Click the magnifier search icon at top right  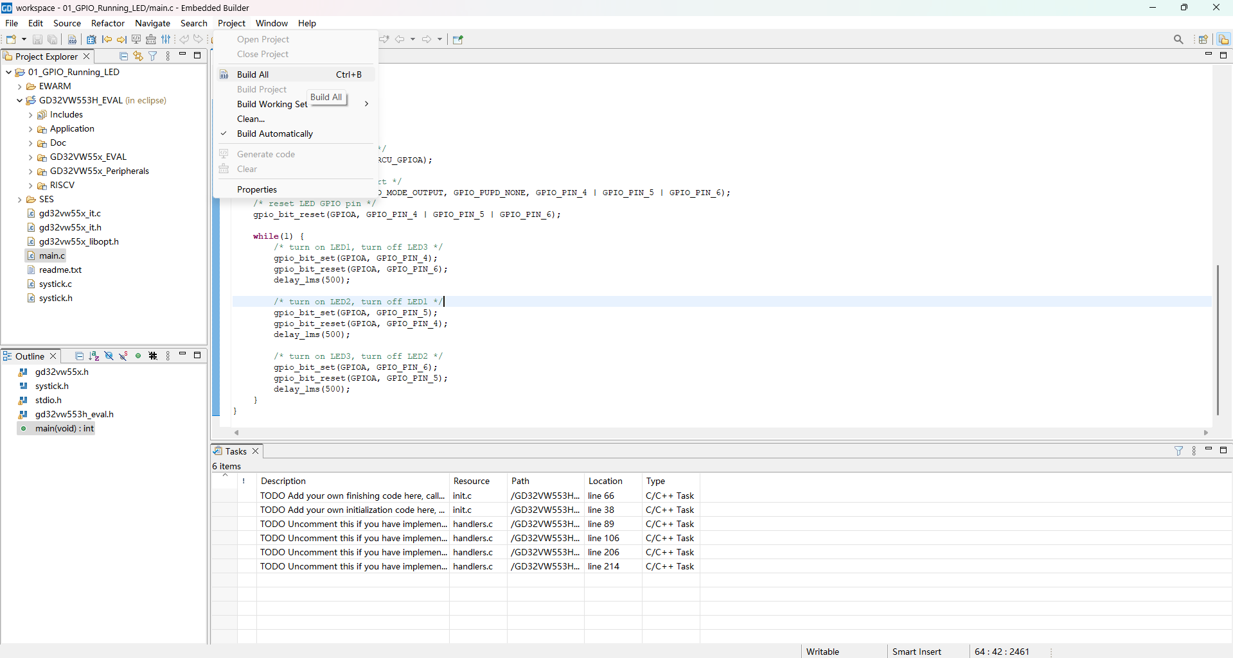click(x=1178, y=39)
